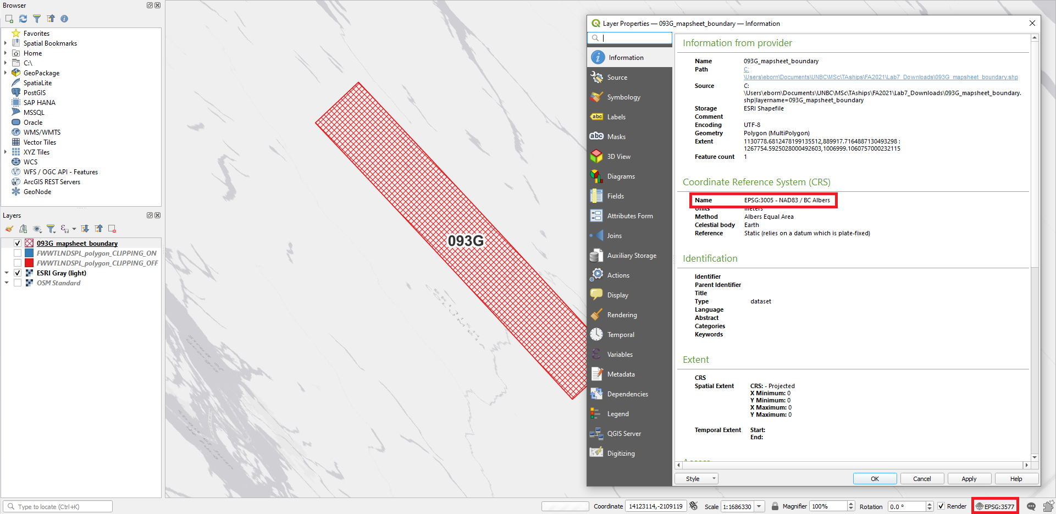Open the Manage Map Themes tool

(x=37, y=229)
